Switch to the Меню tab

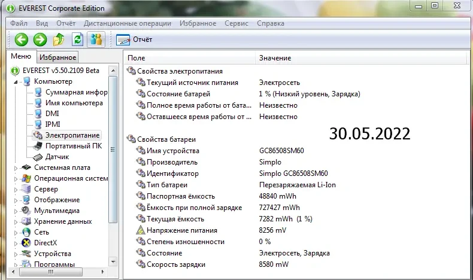tap(21, 56)
